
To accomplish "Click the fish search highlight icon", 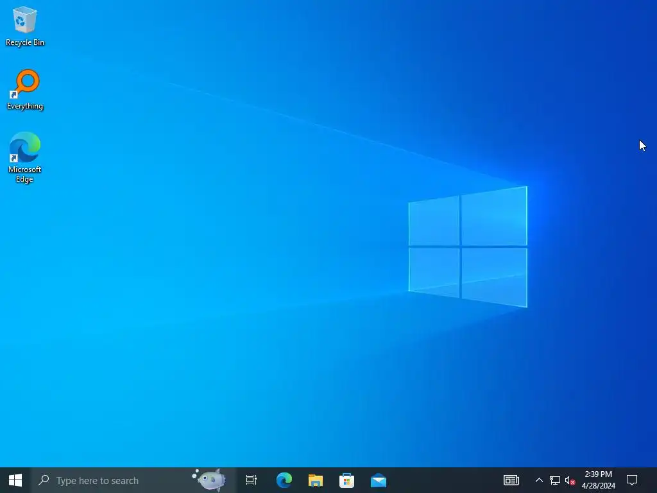I will 209,480.
